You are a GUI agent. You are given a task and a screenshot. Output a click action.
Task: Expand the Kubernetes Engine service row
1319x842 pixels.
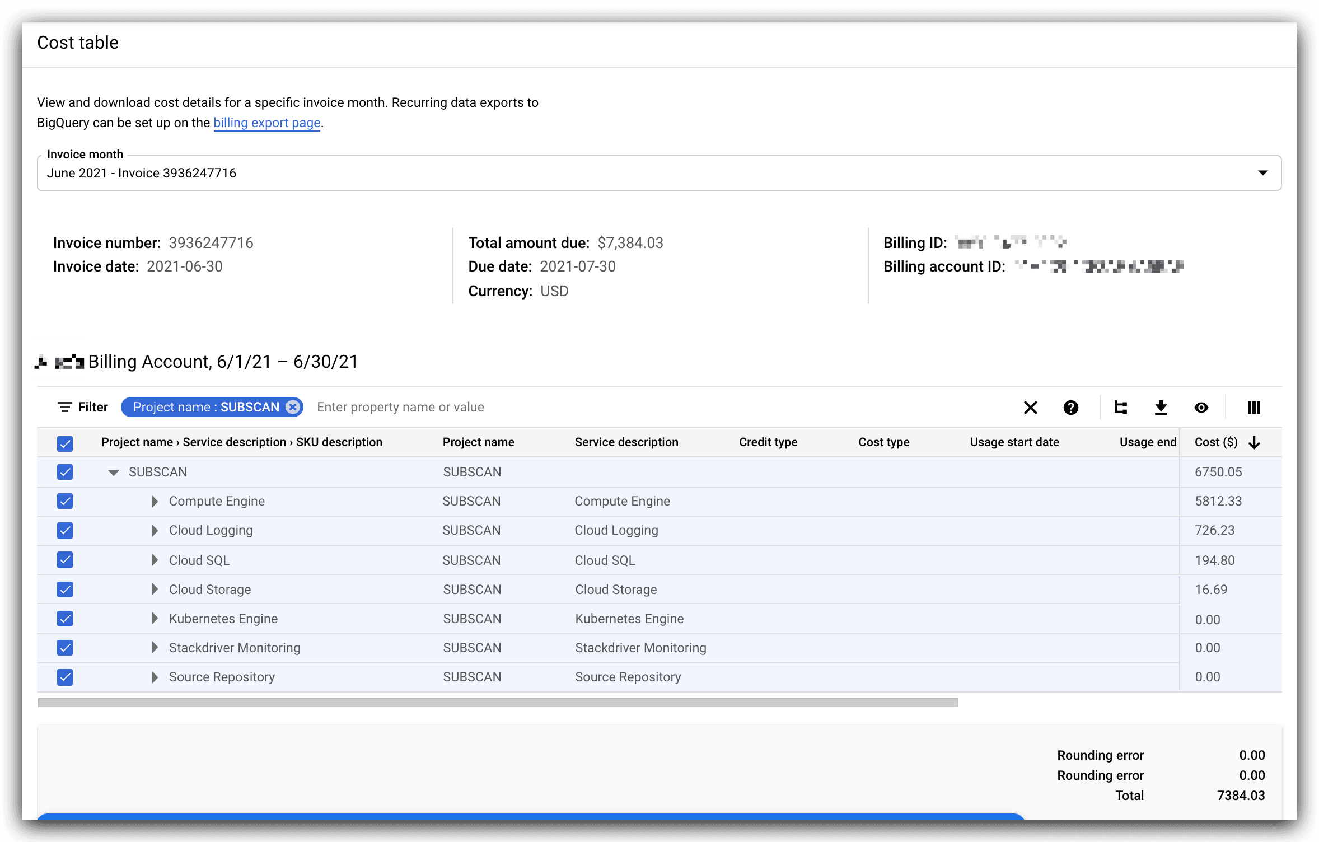pyautogui.click(x=155, y=619)
